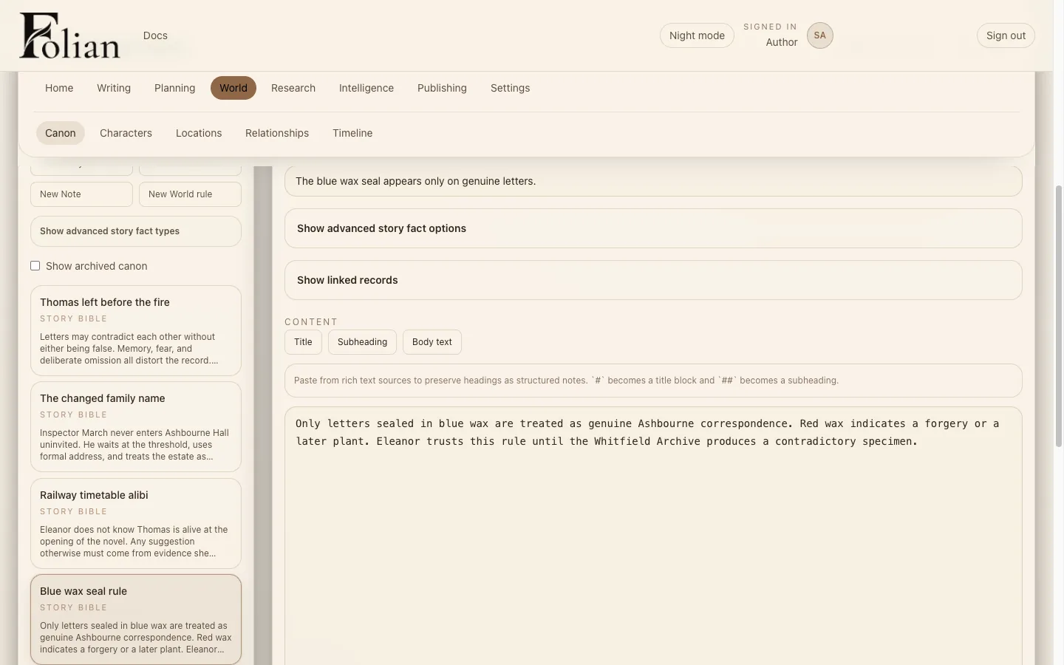The width and height of the screenshot is (1064, 665).
Task: Switch to the Locations sub-tab
Action: (199, 133)
